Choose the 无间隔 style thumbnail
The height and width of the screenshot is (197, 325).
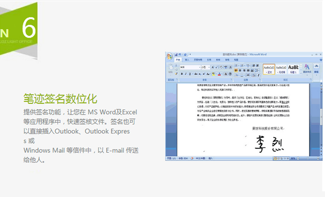pyautogui.click(x=281, y=69)
